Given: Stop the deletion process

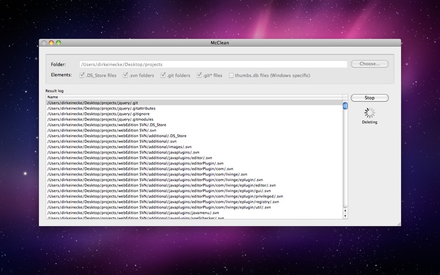Looking at the screenshot, I should click(x=370, y=98).
